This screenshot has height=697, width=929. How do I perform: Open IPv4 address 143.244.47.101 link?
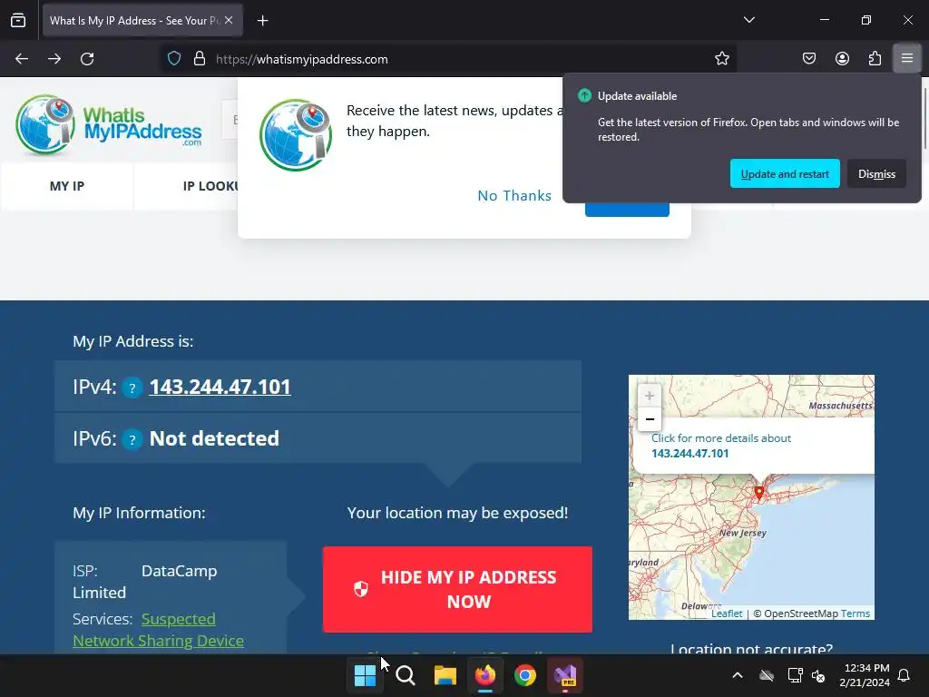[x=220, y=387]
